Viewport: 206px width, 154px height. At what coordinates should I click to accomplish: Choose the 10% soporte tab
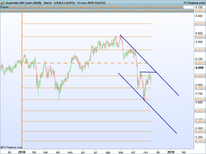tap(81, 7)
